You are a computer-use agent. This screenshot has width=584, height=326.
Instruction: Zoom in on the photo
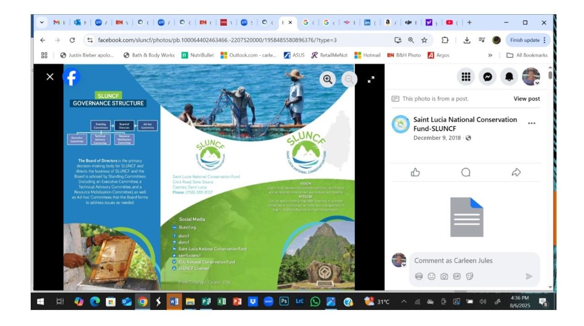[327, 79]
